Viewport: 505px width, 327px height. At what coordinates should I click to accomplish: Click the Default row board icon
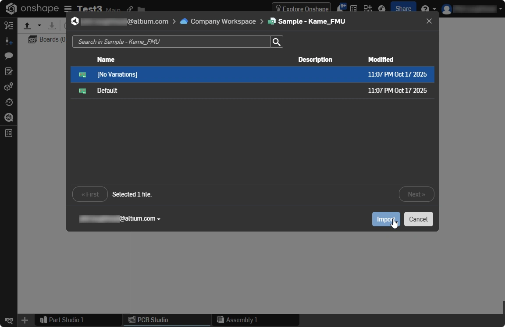[x=82, y=91]
